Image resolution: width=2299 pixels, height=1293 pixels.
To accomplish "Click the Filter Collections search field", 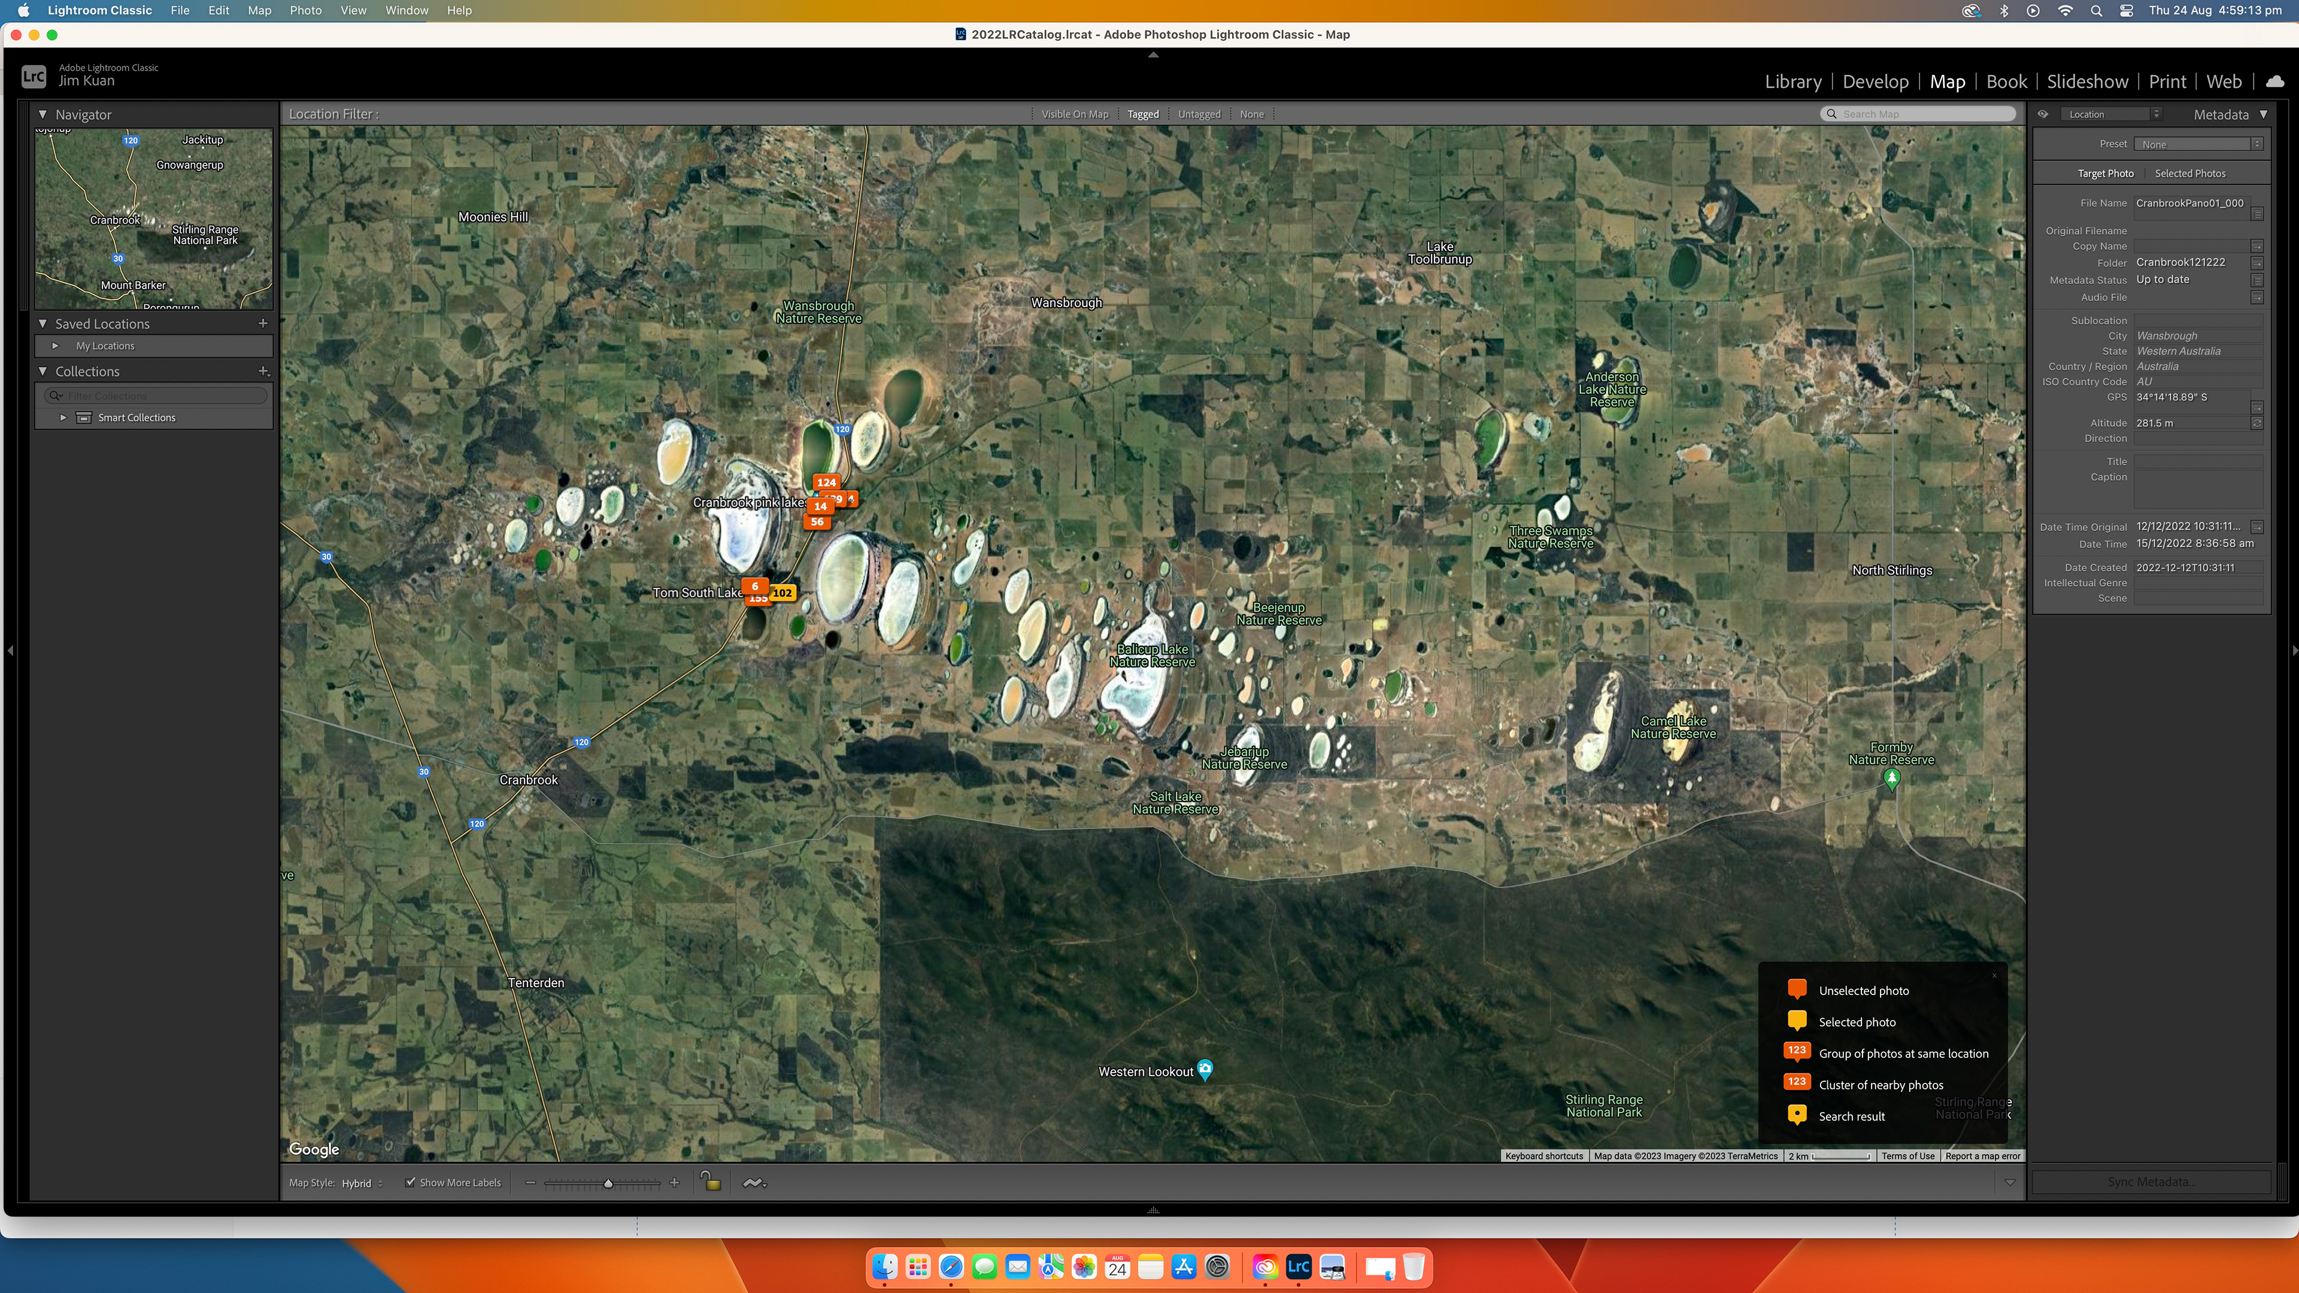I will point(156,395).
